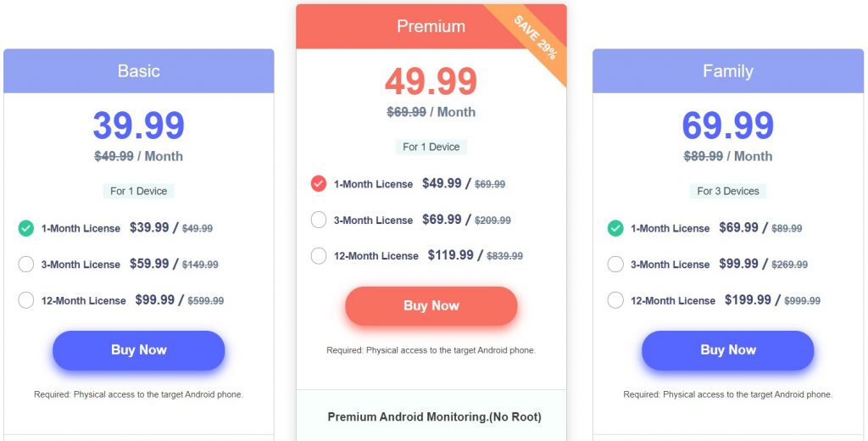
Task: Choose Basic 3-Month License option
Action: pos(26,265)
